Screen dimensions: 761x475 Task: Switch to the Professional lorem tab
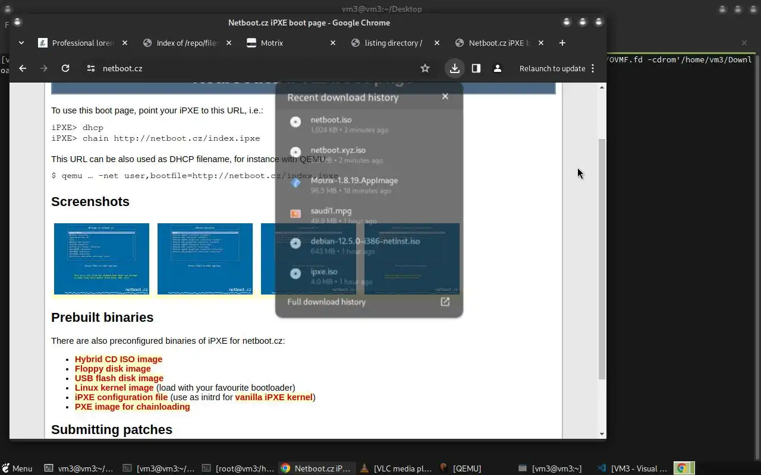pos(82,43)
